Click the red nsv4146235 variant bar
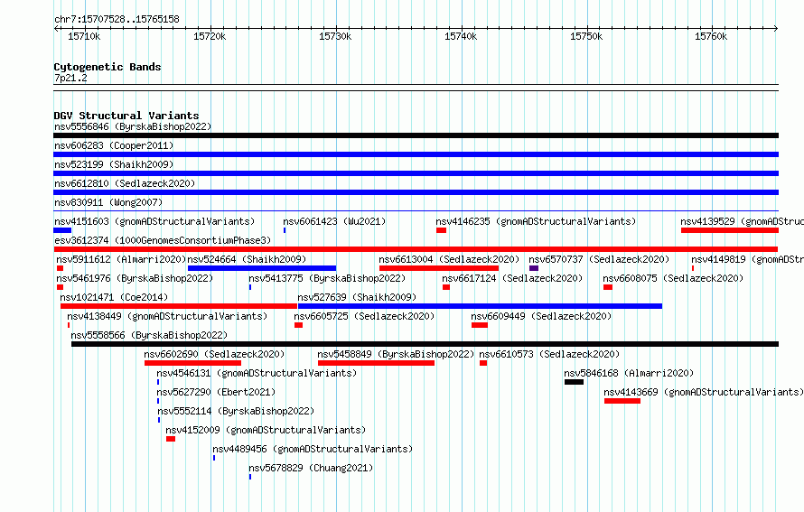Viewport: 804px width, 512px height. pyautogui.click(x=442, y=230)
